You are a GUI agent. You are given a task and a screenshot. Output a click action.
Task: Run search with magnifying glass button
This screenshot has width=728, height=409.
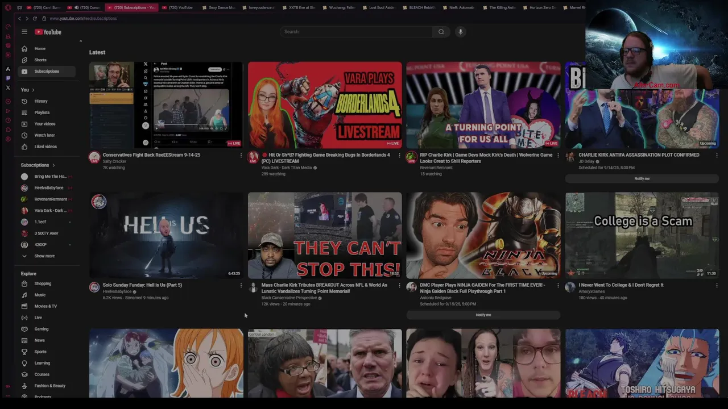(441, 32)
